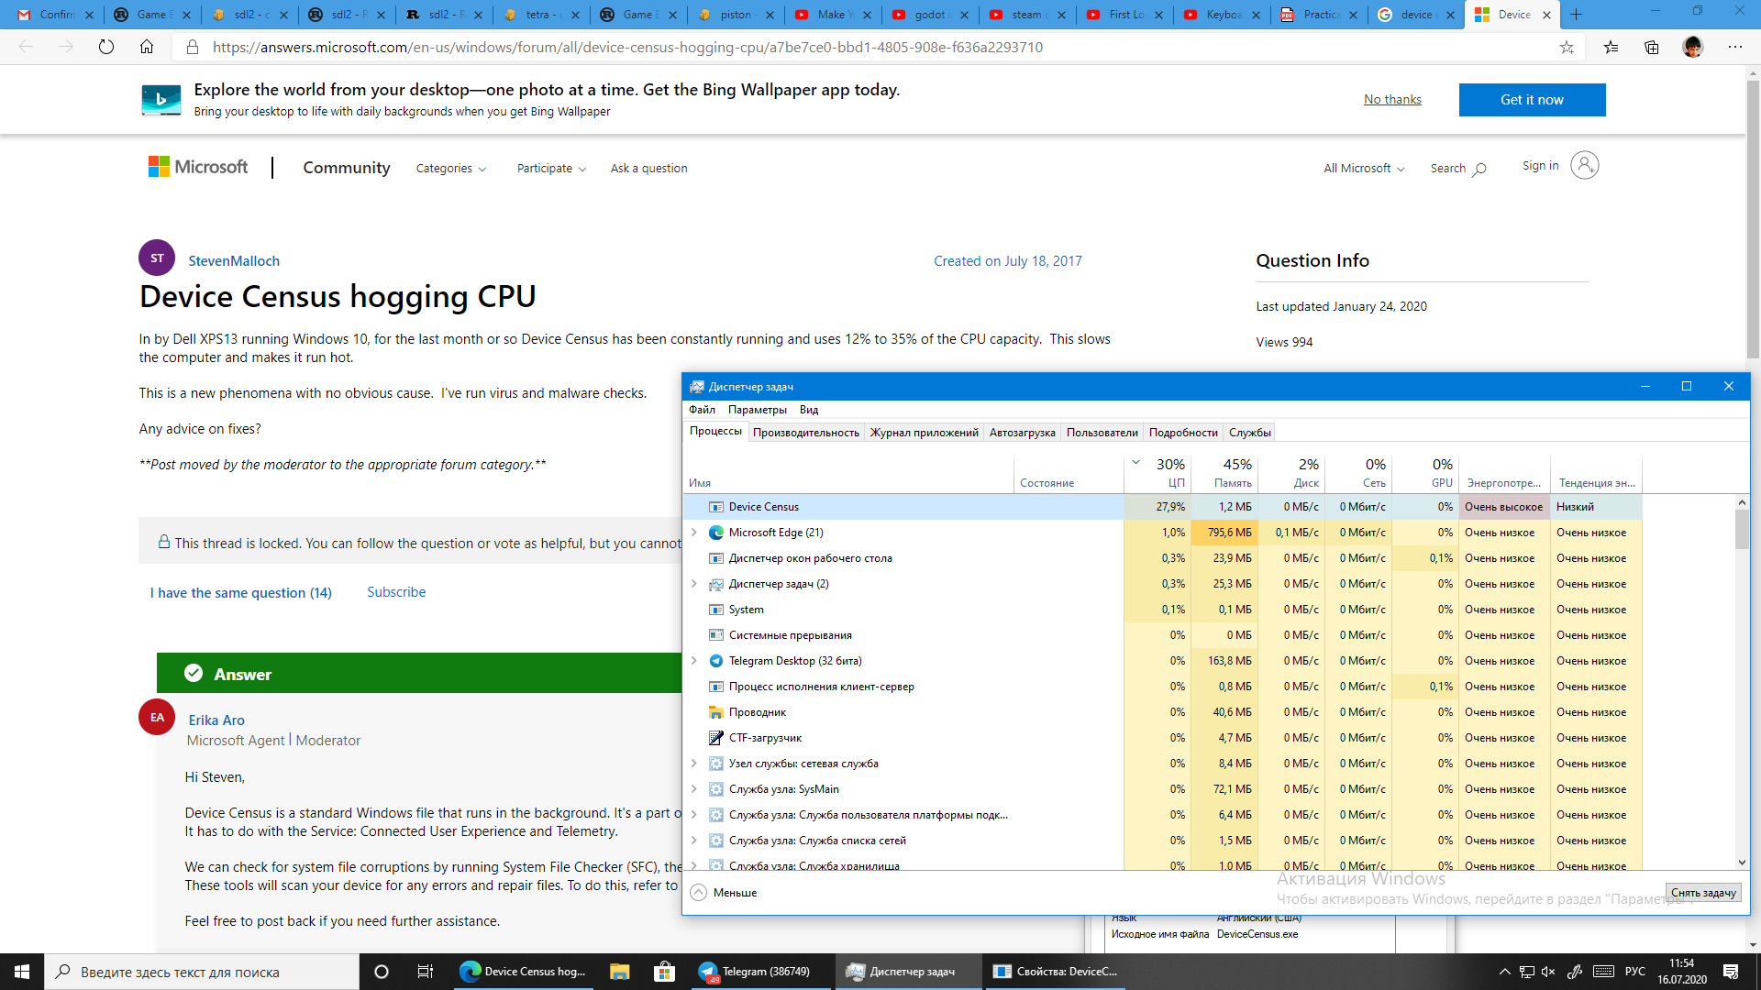
Task: Expand the Диспетчер задач (2) process group
Action: pos(694,584)
